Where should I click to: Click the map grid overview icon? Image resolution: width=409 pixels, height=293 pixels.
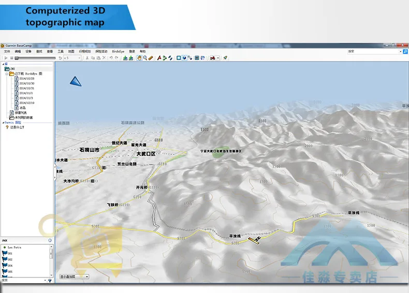(x=197, y=58)
